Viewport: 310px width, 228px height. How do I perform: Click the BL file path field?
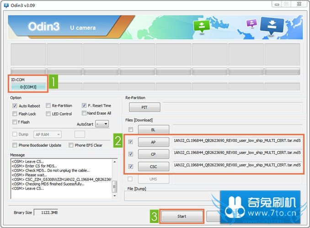pyautogui.click(x=237, y=129)
